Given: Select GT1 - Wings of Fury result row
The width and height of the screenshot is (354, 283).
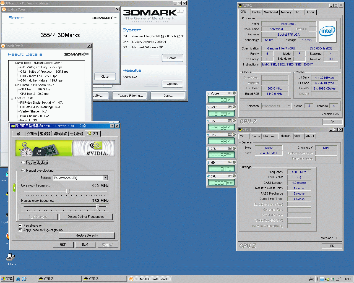Looking at the screenshot, I should 41,67.
